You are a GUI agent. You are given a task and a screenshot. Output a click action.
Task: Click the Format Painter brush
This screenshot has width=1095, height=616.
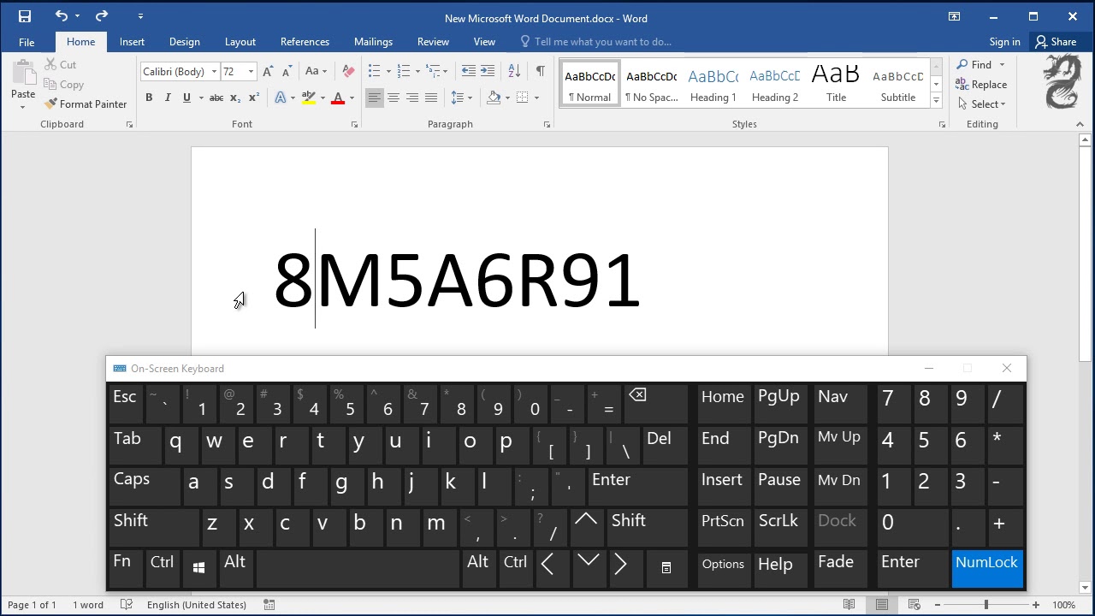pyautogui.click(x=86, y=104)
